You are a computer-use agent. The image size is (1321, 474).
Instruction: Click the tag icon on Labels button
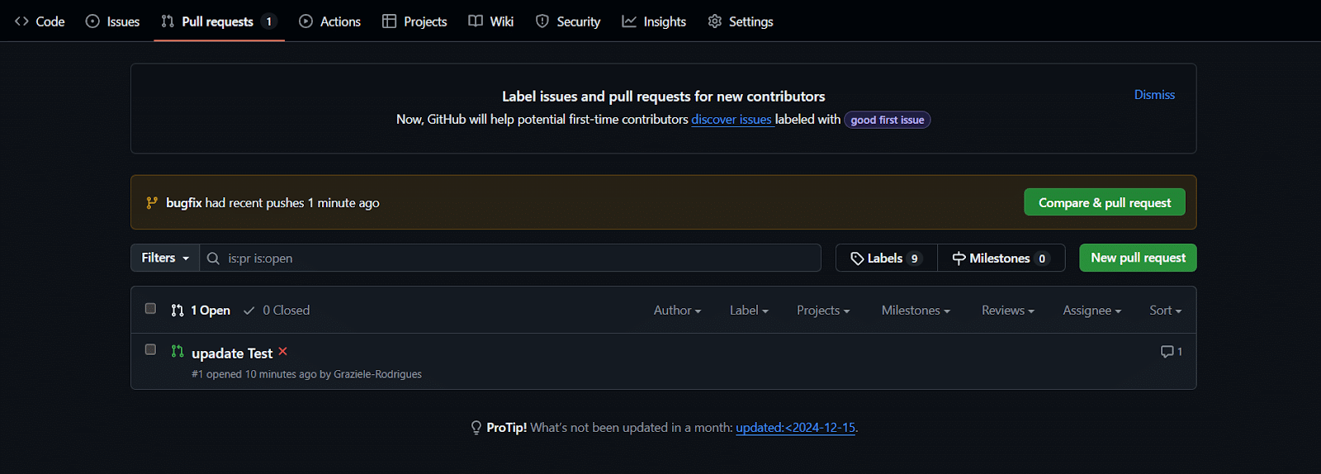pyautogui.click(x=857, y=258)
